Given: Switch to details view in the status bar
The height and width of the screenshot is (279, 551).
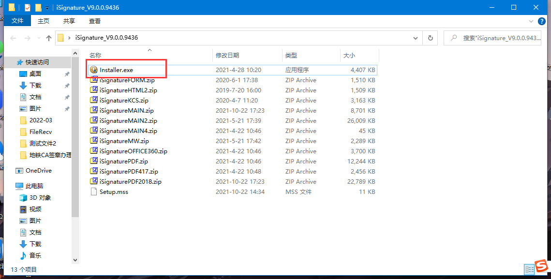Looking at the screenshot, I should tap(529, 269).
